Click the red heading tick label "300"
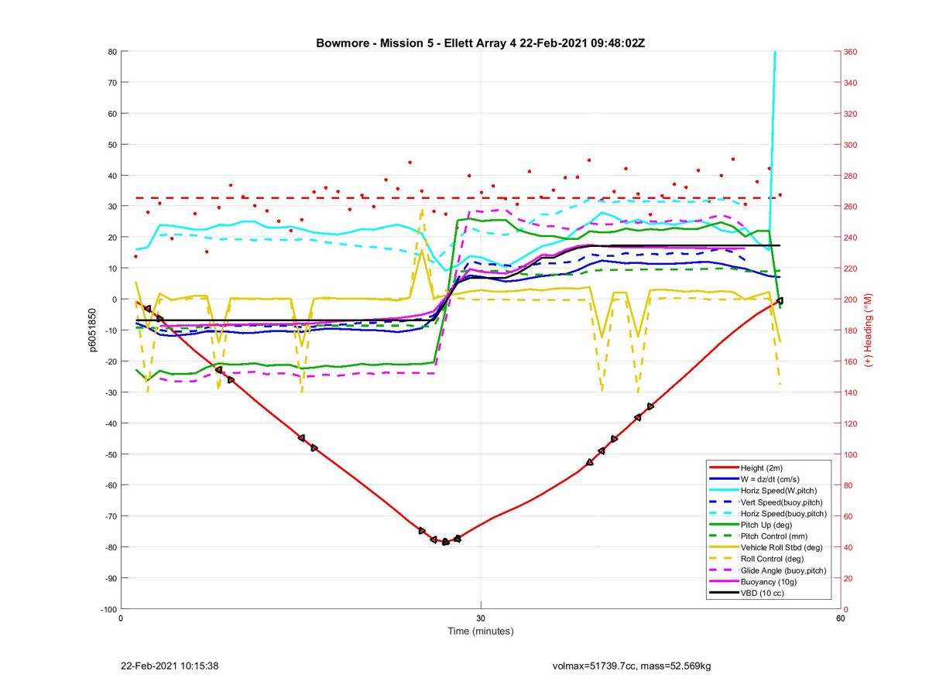 tap(852, 145)
